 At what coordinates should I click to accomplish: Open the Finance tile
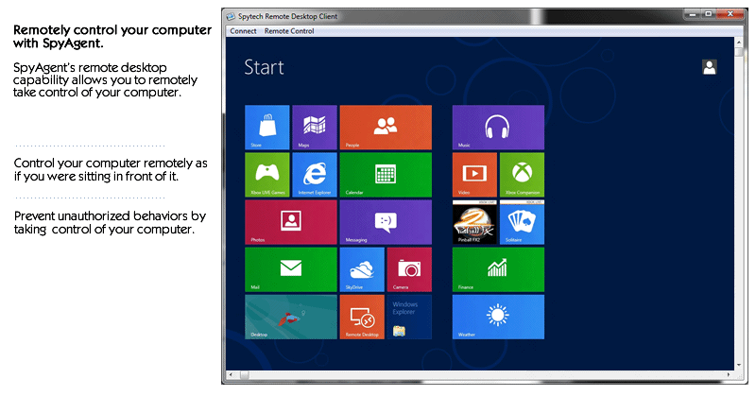coord(498,269)
